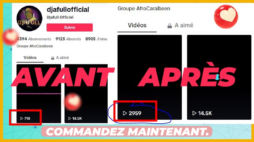Viewport: 254px width, 142px height.
Task: Click the play icon next to right 14.5K
Action: tap(194, 113)
